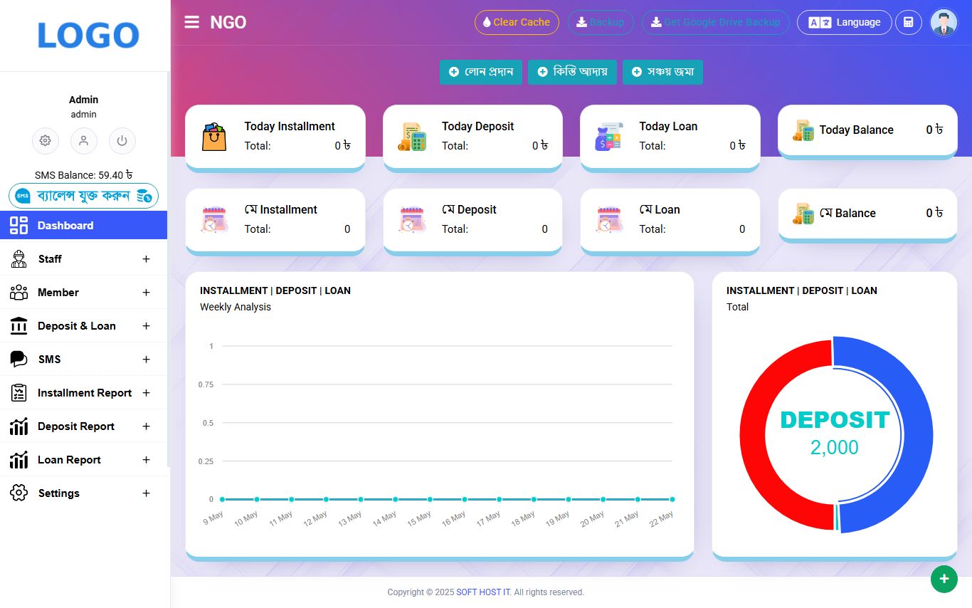Screen dimensions: 972x608
Task: Open the SOFT HOST IT footer link
Action: tap(484, 592)
